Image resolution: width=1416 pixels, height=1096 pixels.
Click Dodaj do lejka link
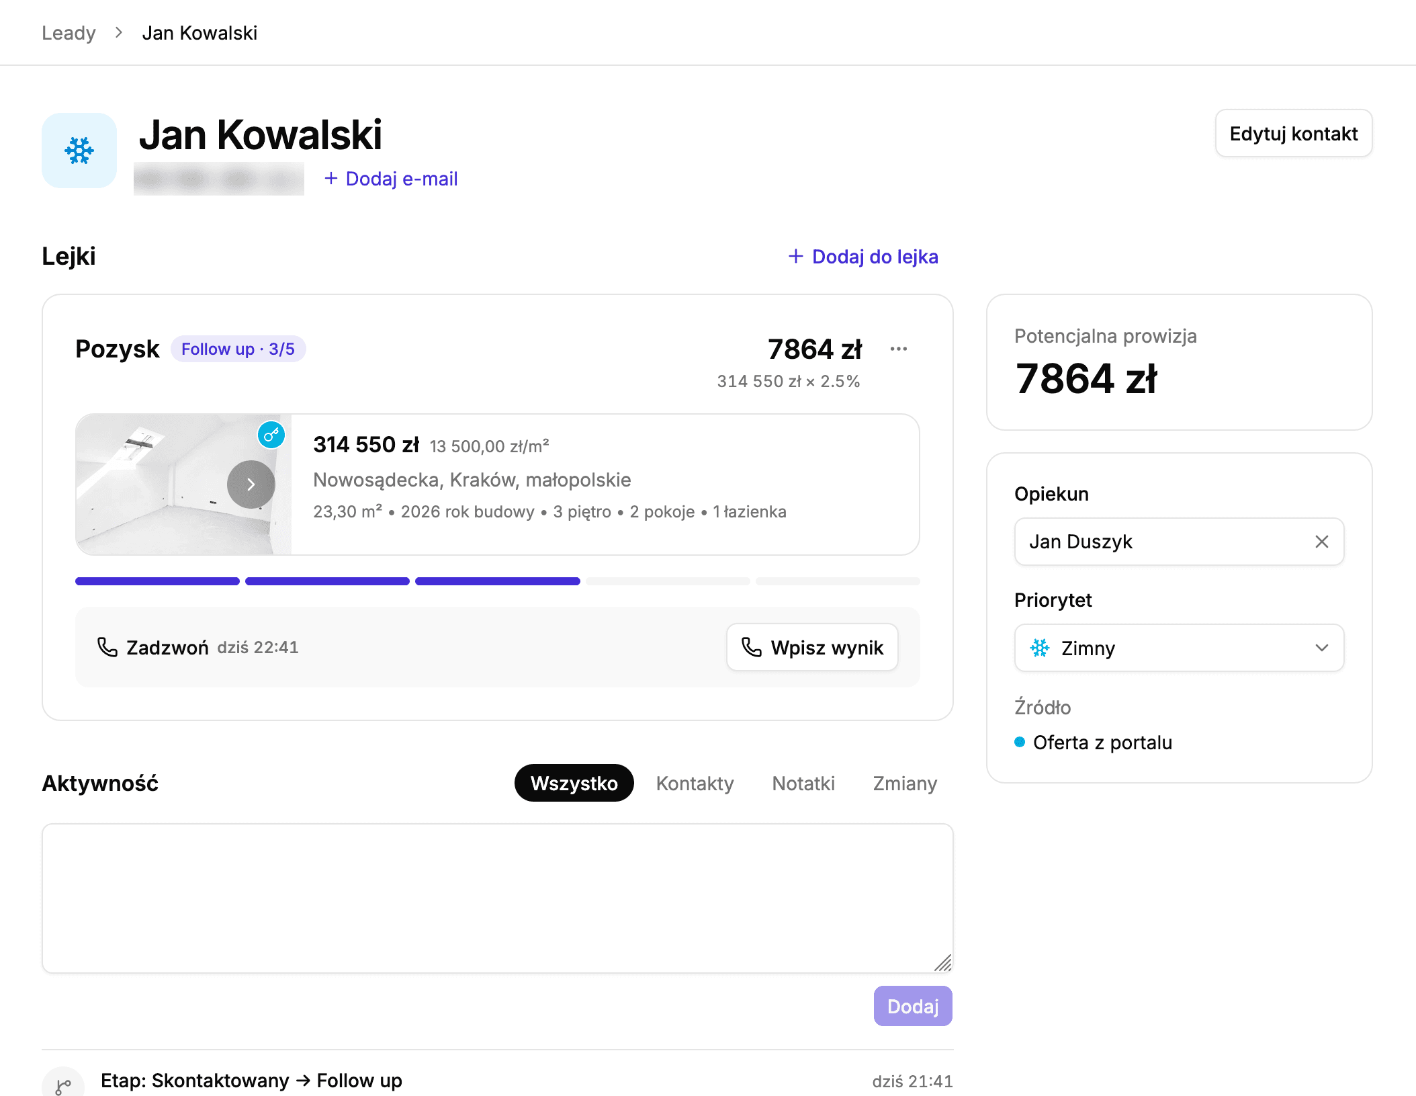pos(863,257)
